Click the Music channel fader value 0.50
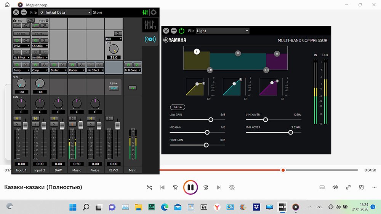381x214 pixels. pos(77,164)
